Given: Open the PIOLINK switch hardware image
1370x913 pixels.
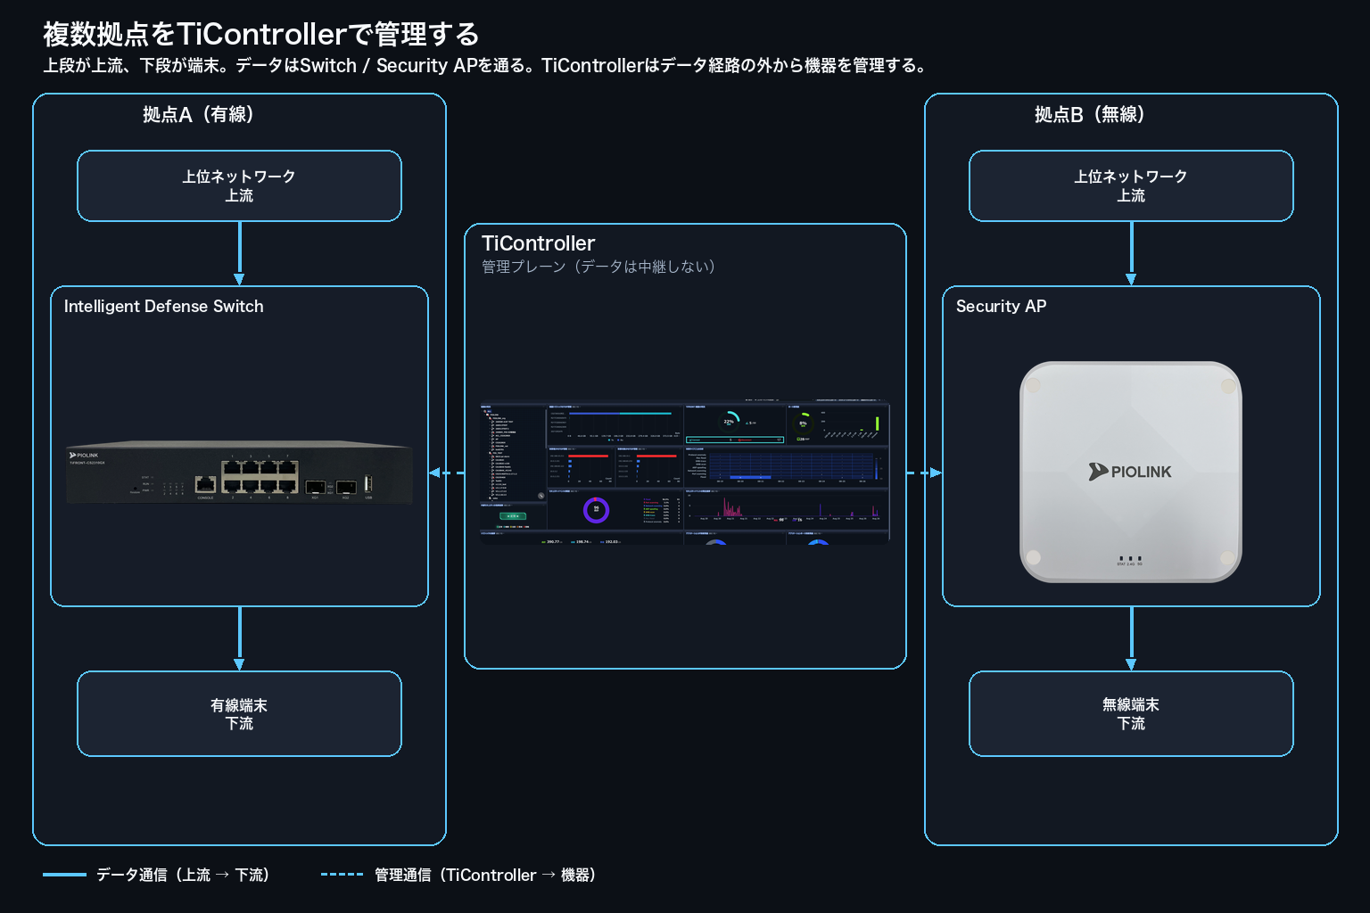Looking at the screenshot, I should coord(239,472).
